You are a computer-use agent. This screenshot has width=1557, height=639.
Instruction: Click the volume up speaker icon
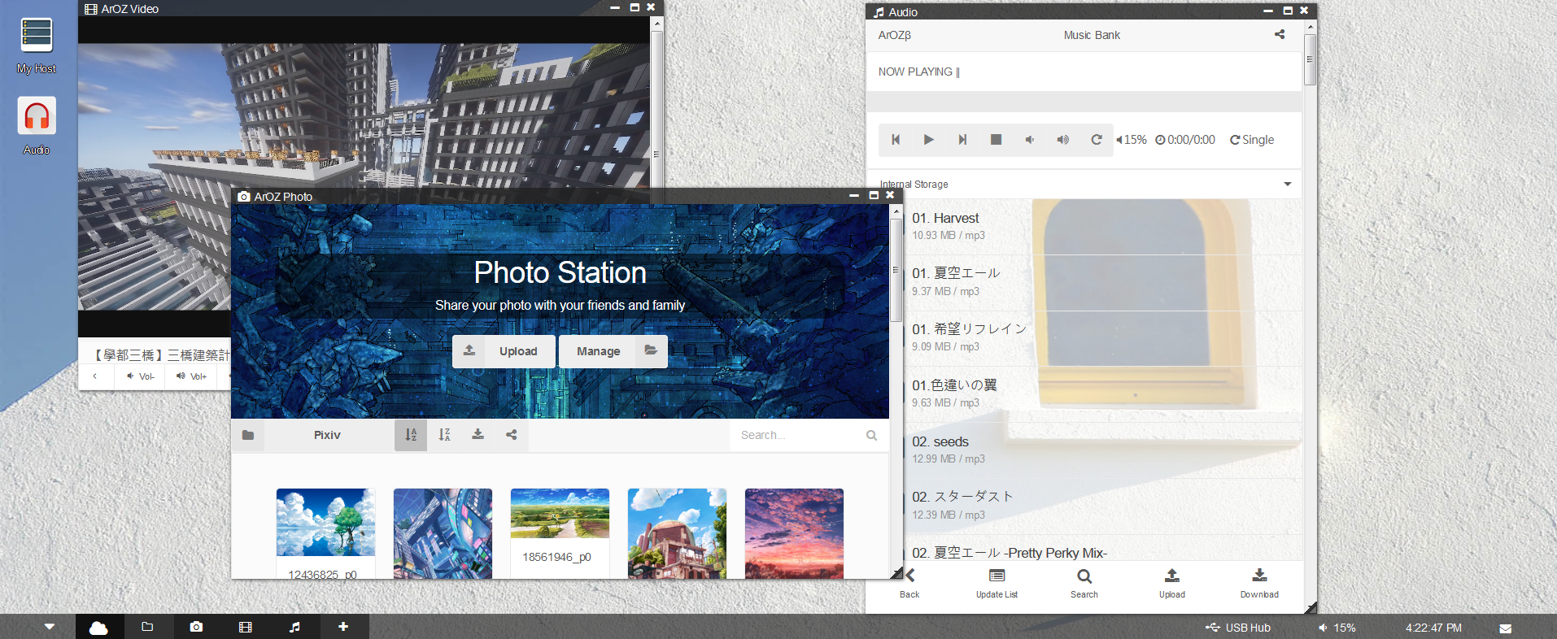pos(1062,140)
